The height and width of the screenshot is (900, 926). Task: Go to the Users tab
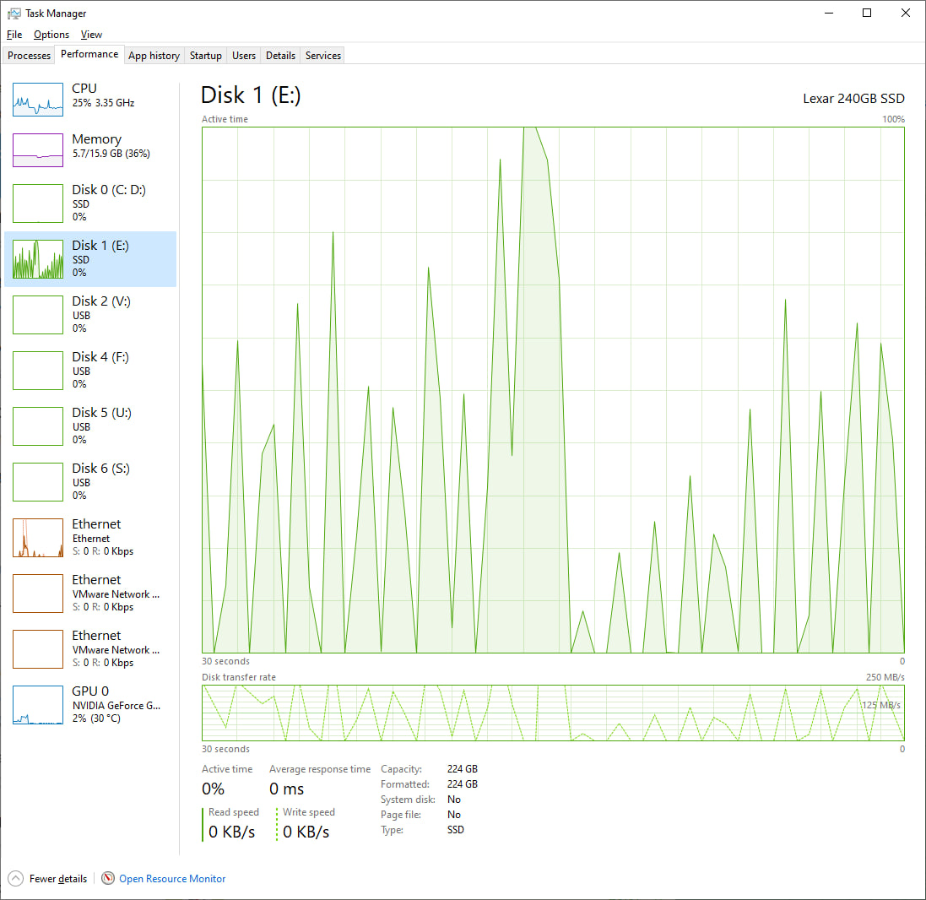tap(244, 56)
